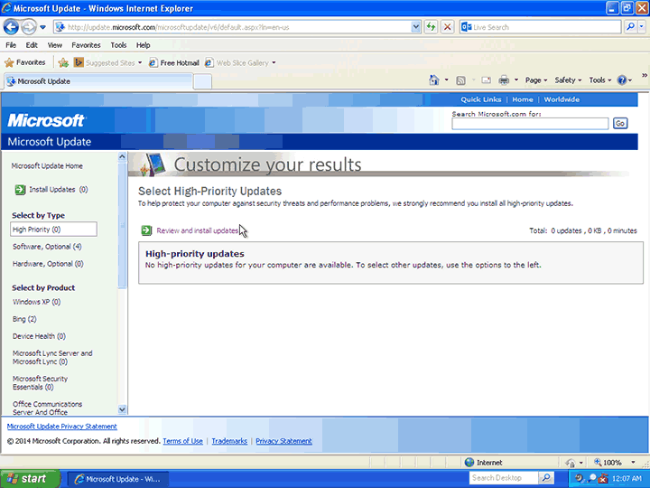Open the search provider dropdown arrow

pyautogui.click(x=641, y=27)
